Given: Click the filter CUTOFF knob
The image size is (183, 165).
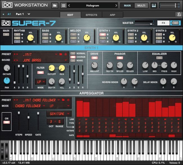Looking at the screenshot, I should point(52,68).
